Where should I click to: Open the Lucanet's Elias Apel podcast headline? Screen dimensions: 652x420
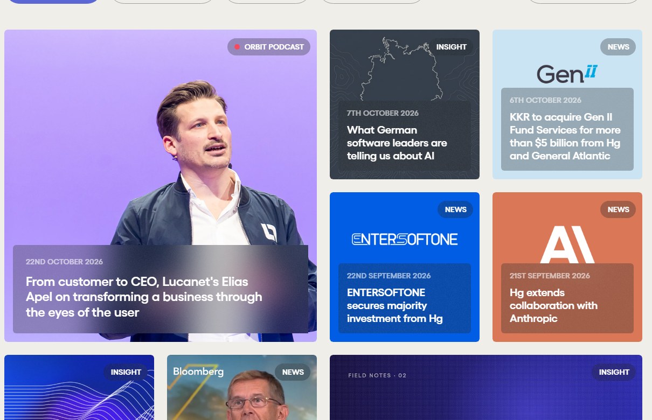(x=144, y=297)
